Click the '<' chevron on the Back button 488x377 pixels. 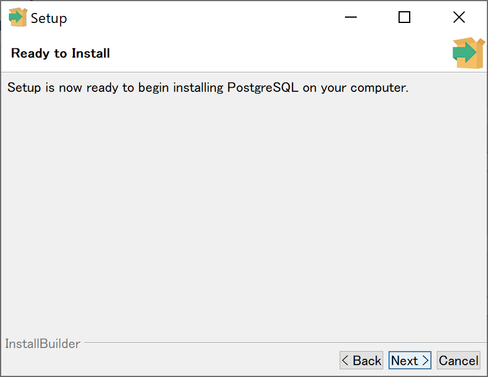point(345,361)
